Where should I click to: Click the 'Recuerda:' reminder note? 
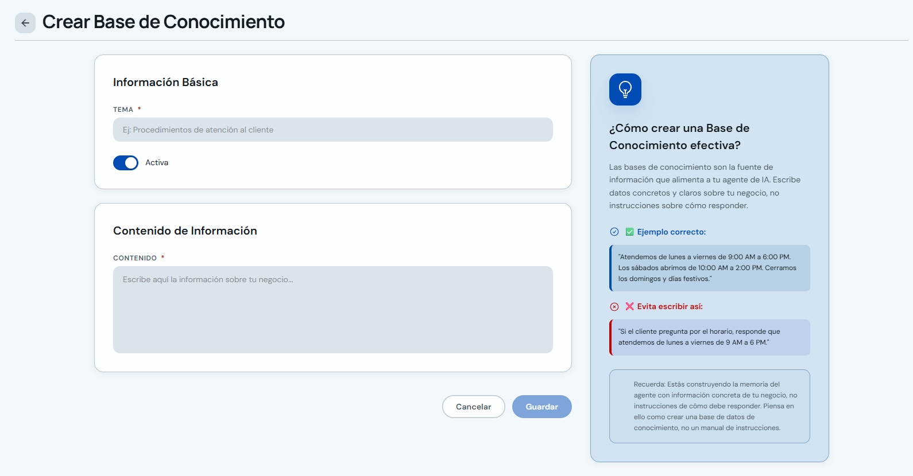click(710, 406)
